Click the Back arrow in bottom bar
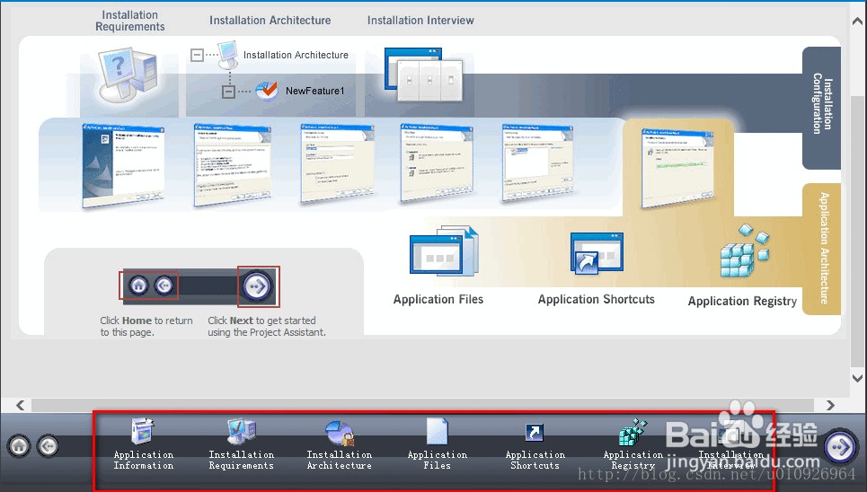This screenshot has height=492, width=867. [49, 445]
